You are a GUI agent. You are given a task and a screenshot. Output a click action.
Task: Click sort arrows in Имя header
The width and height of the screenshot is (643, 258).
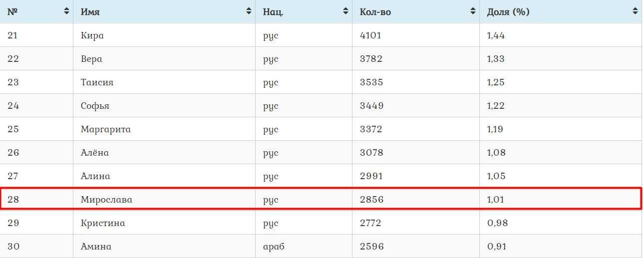pos(249,11)
